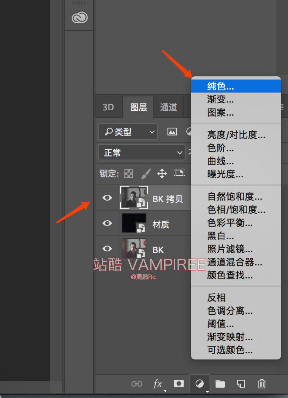
Task: Choose 曝光度... adjustment
Action: tap(236, 174)
